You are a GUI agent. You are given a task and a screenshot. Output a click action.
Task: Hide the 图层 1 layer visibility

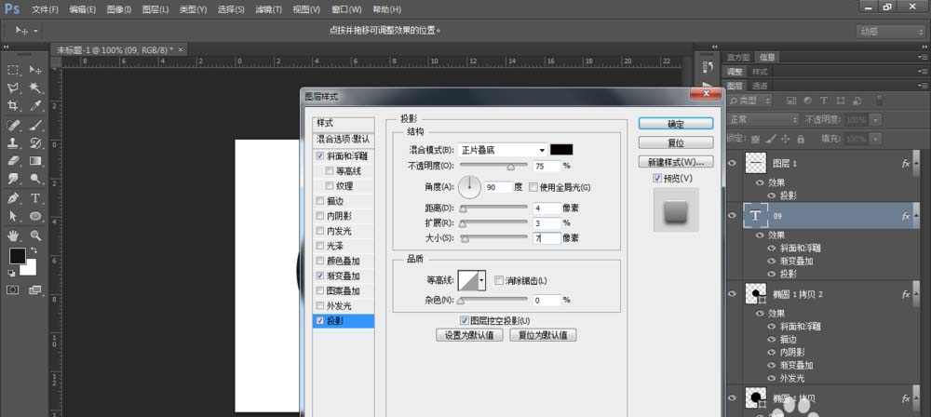733,162
